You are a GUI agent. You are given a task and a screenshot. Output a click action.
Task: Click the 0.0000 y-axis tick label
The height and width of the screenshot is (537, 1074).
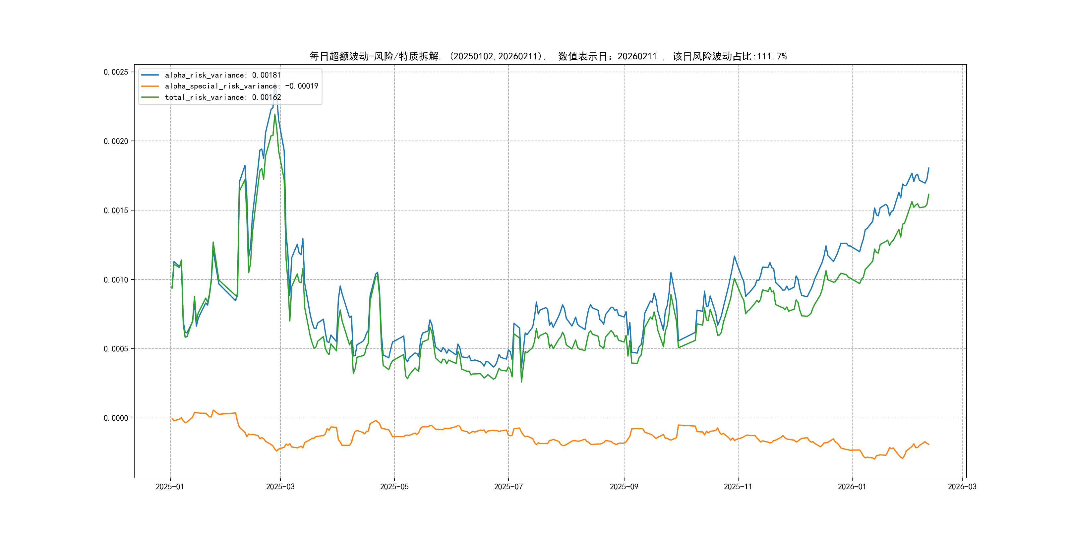coord(116,418)
